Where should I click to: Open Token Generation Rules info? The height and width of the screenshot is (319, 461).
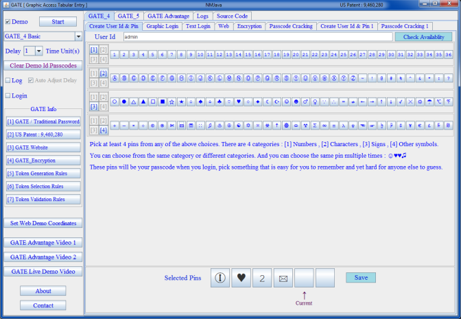43,174
